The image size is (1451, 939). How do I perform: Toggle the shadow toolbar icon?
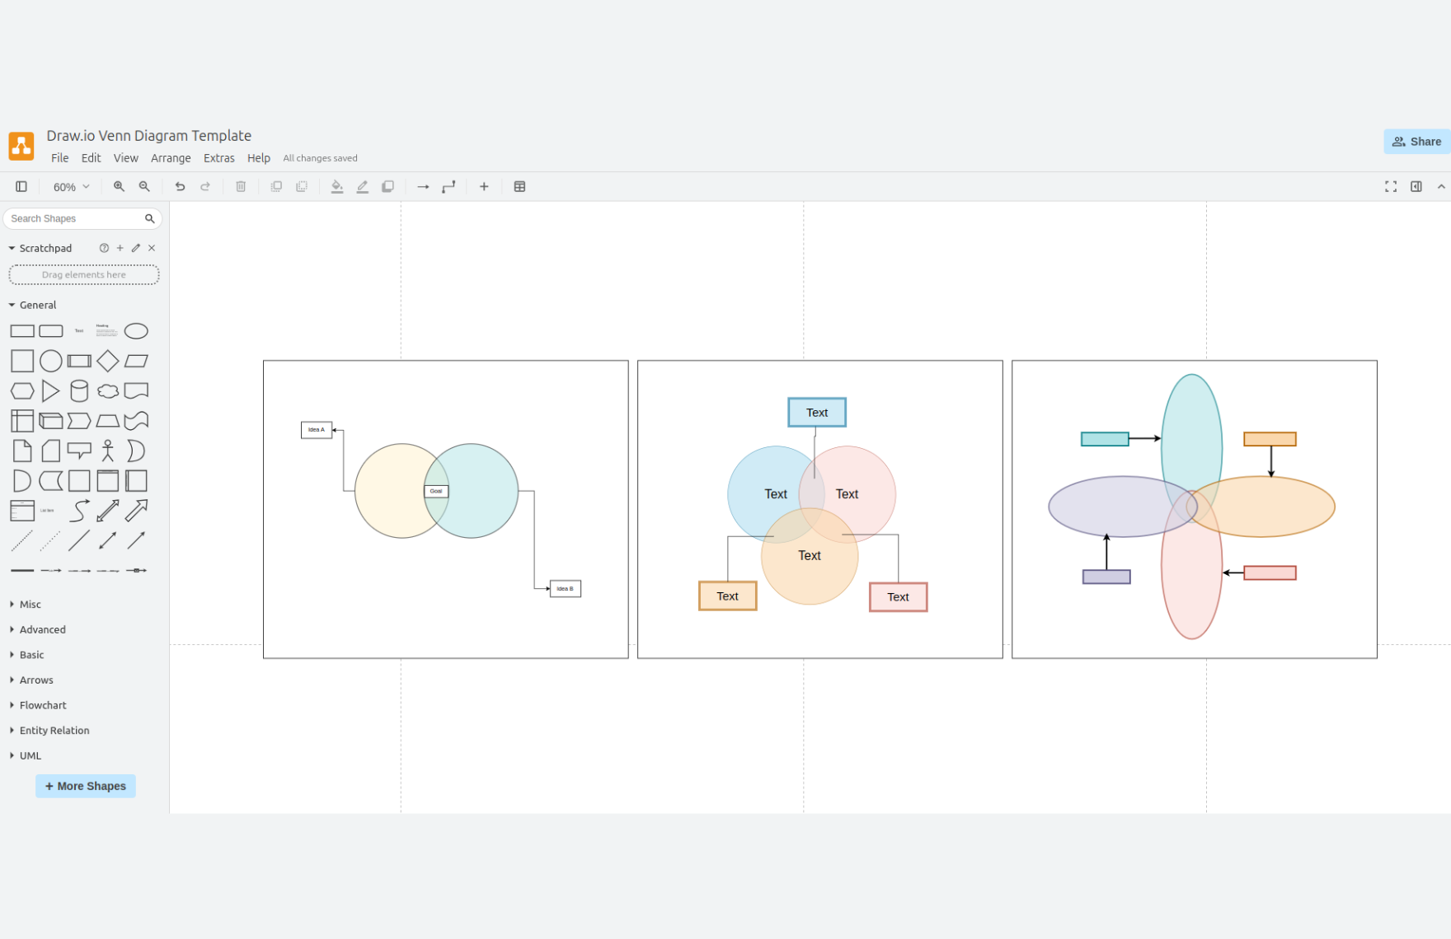point(387,187)
